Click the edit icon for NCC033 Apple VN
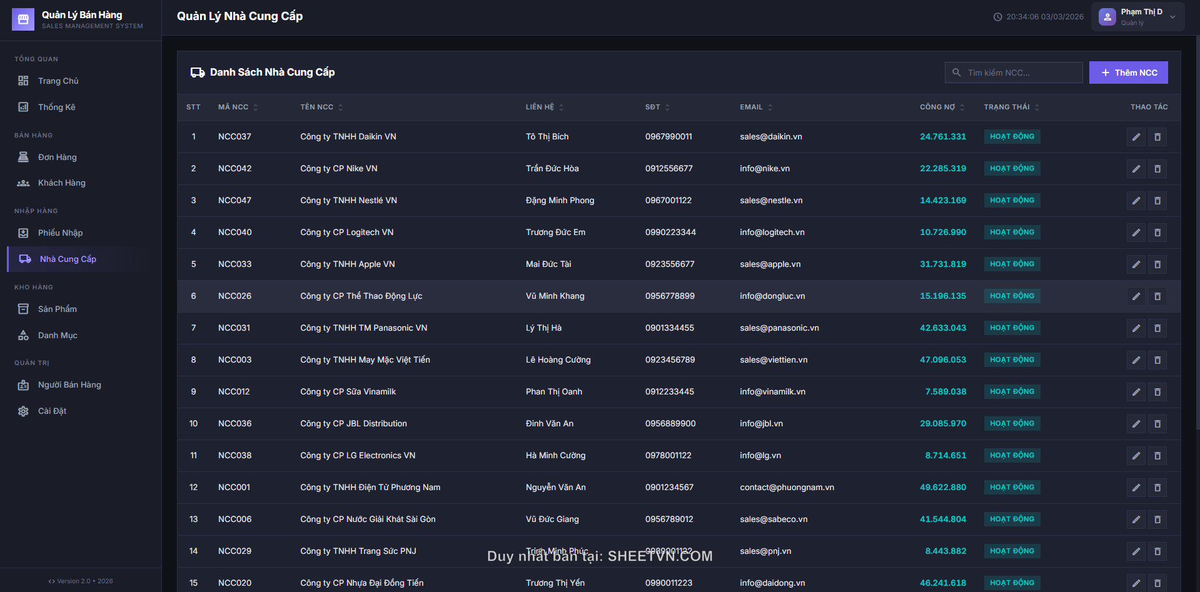The width and height of the screenshot is (1200, 592). pyautogui.click(x=1136, y=264)
